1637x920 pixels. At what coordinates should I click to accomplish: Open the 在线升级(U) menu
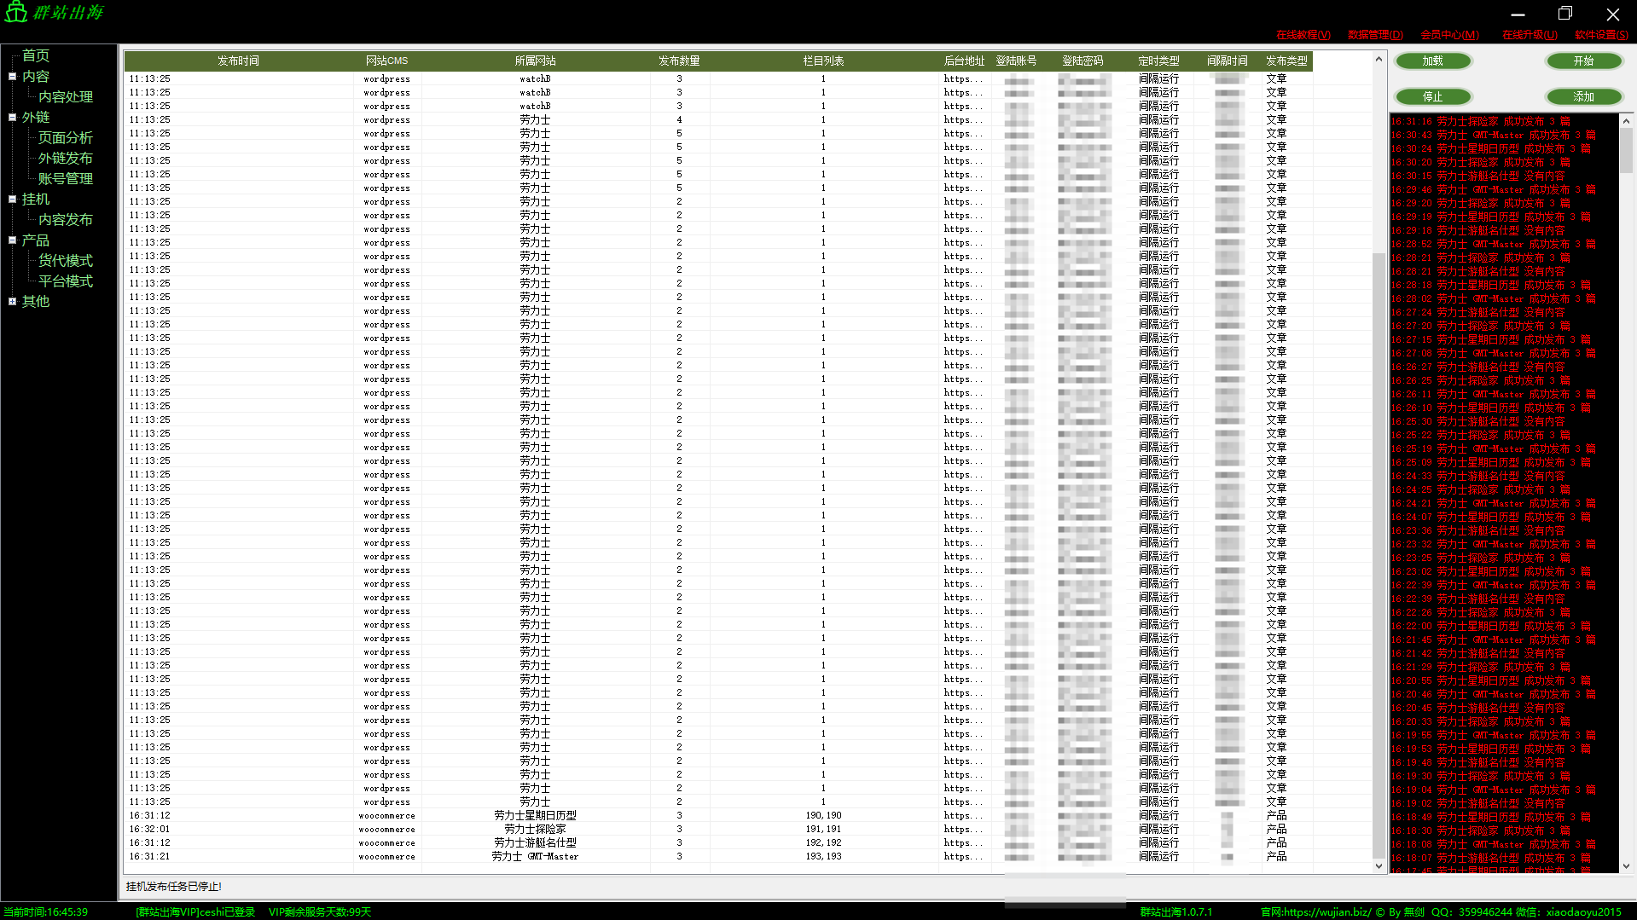(x=1530, y=35)
